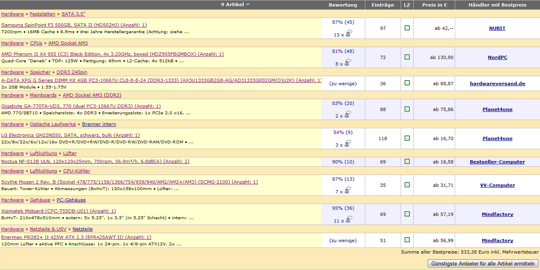Screen dimensions: 540x270
Task: Open Scythe Mugen 2 Rev. B product link
Action: click(x=130, y=182)
